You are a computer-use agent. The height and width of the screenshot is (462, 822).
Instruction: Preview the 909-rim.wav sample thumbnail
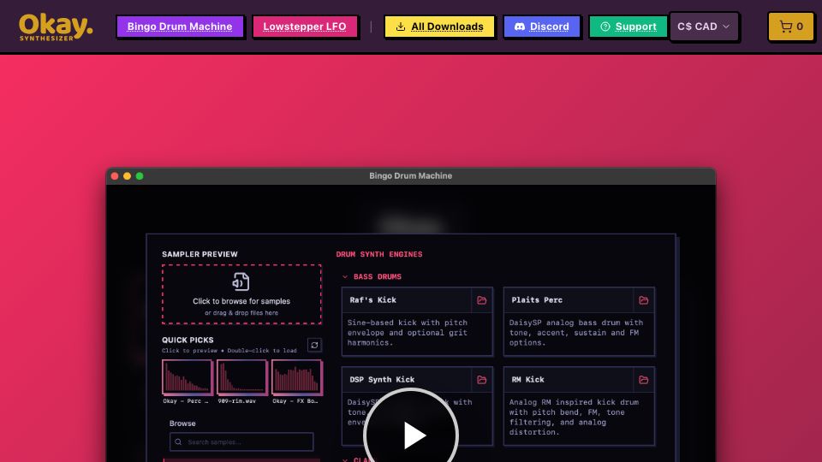pos(242,377)
